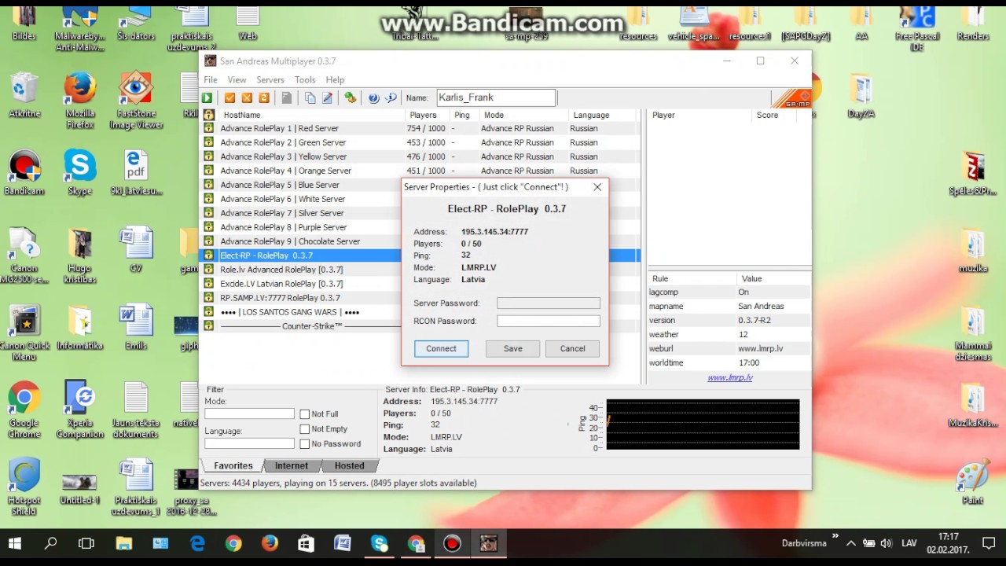Select Advance RolePlay 2 Green Server row
This screenshot has width=1006, height=566.
420,142
